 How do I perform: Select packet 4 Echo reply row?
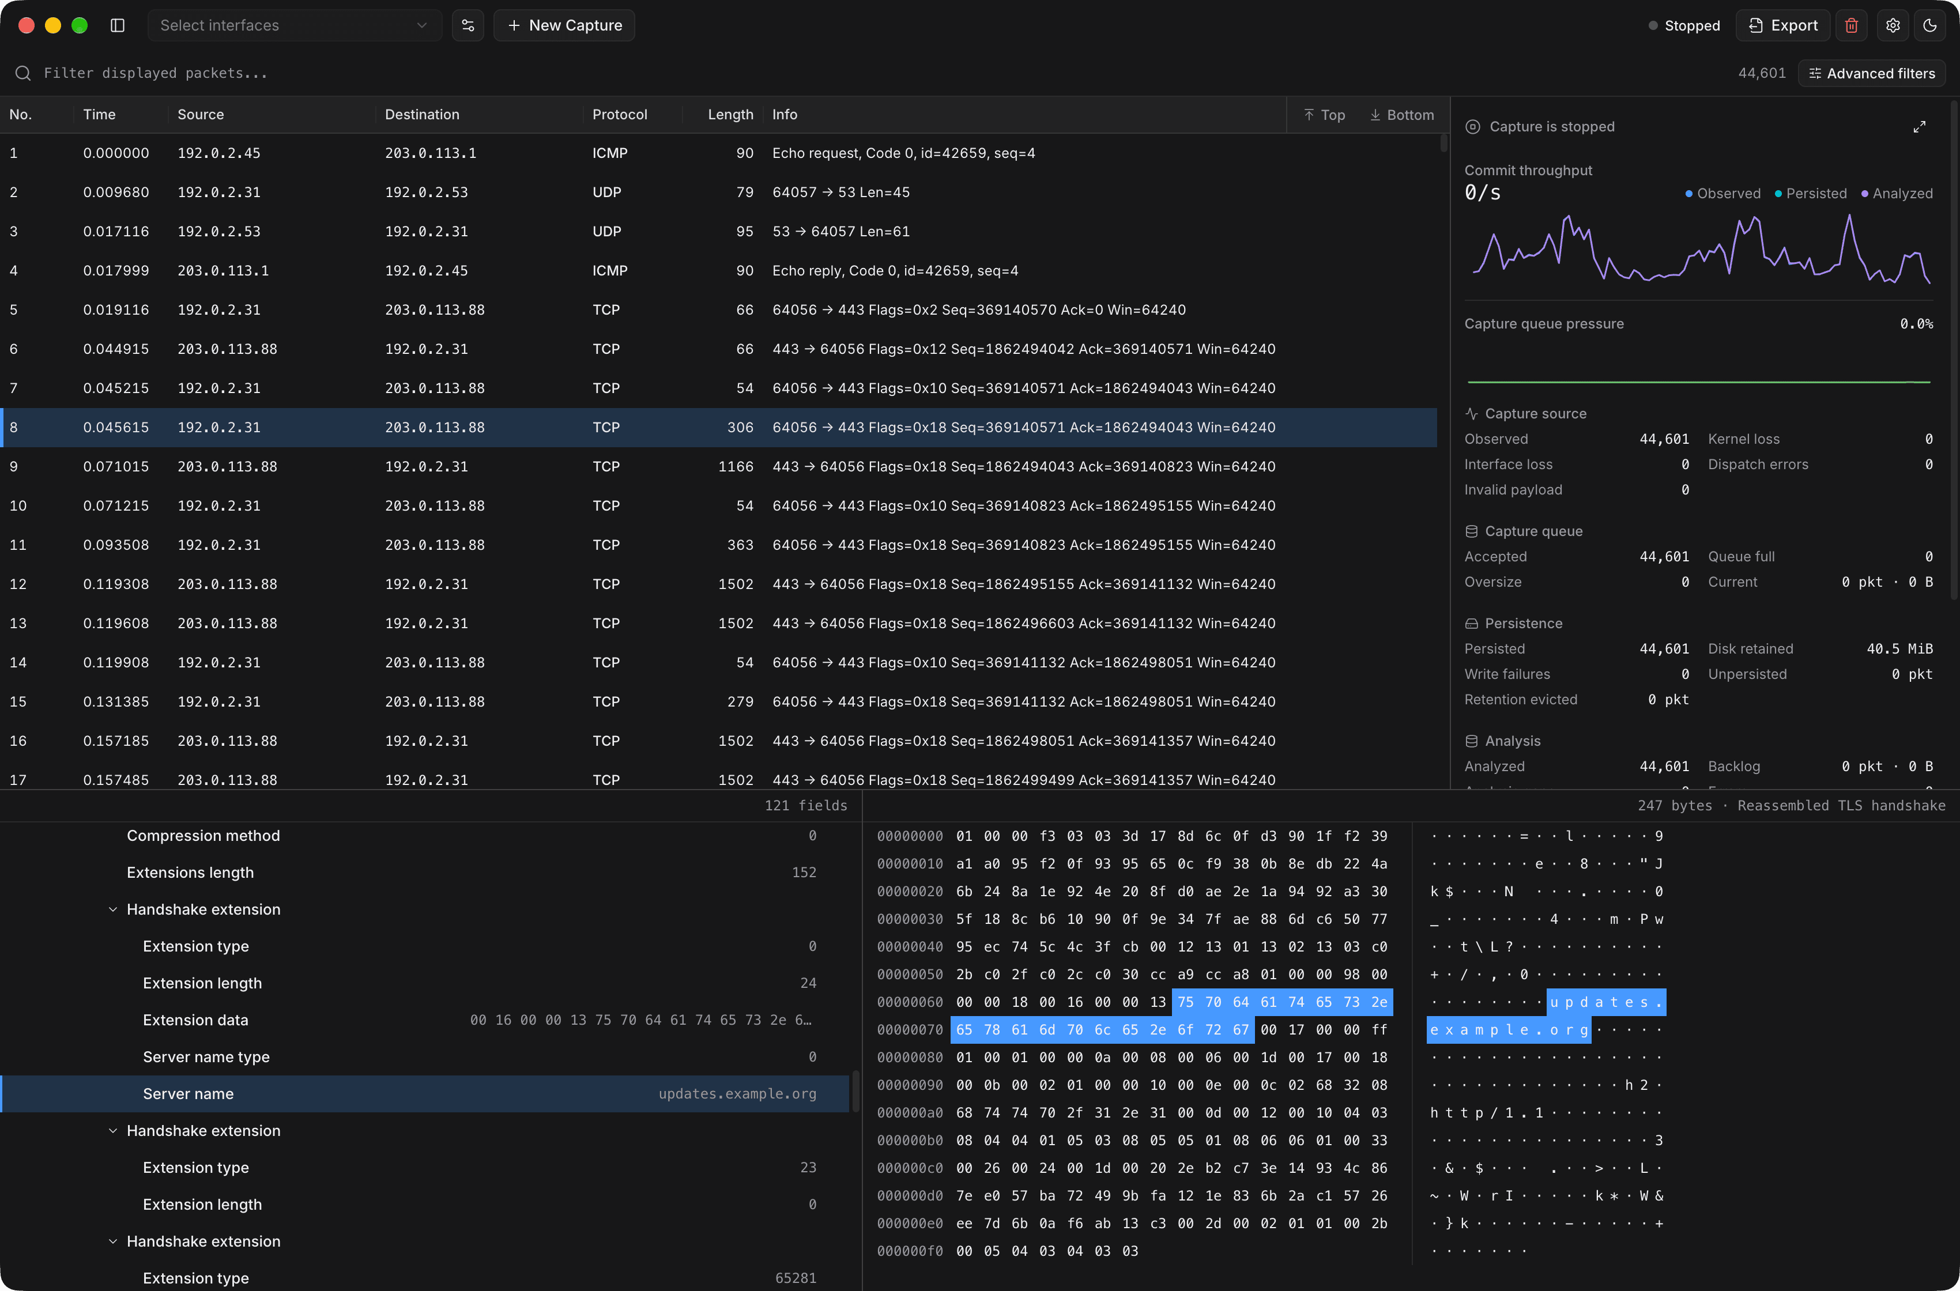tap(718, 271)
